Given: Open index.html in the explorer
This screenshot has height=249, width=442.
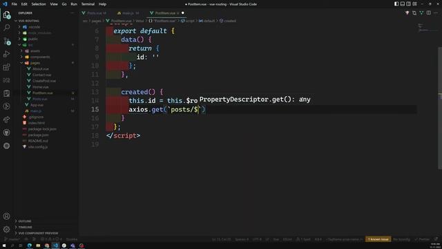Looking at the screenshot, I should pos(37,123).
